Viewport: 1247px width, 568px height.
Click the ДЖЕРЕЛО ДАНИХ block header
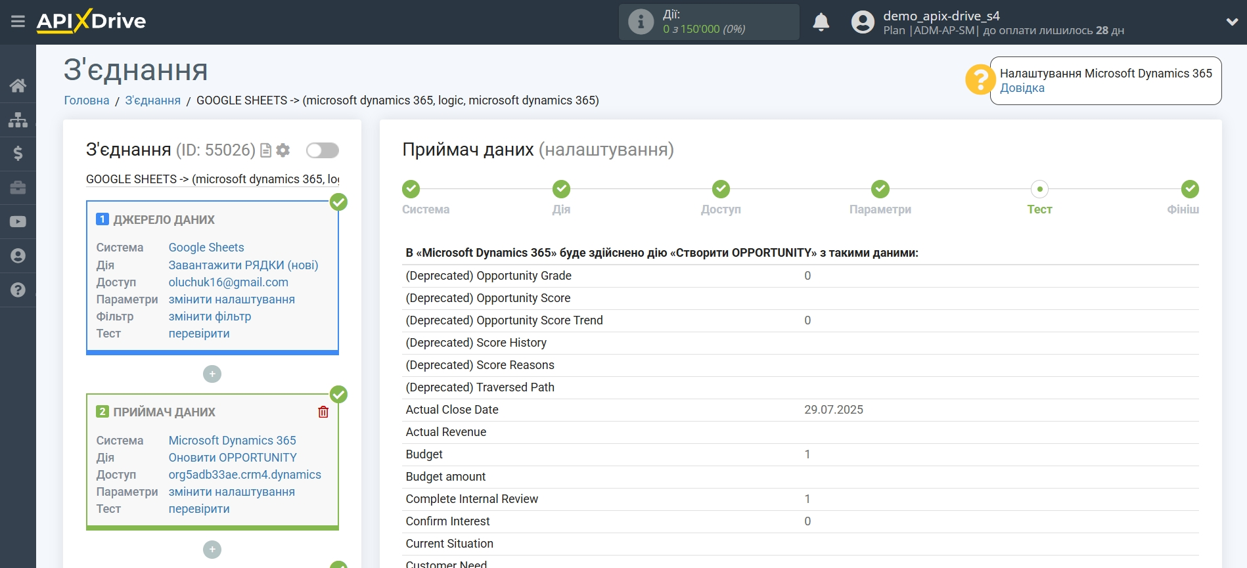(164, 220)
